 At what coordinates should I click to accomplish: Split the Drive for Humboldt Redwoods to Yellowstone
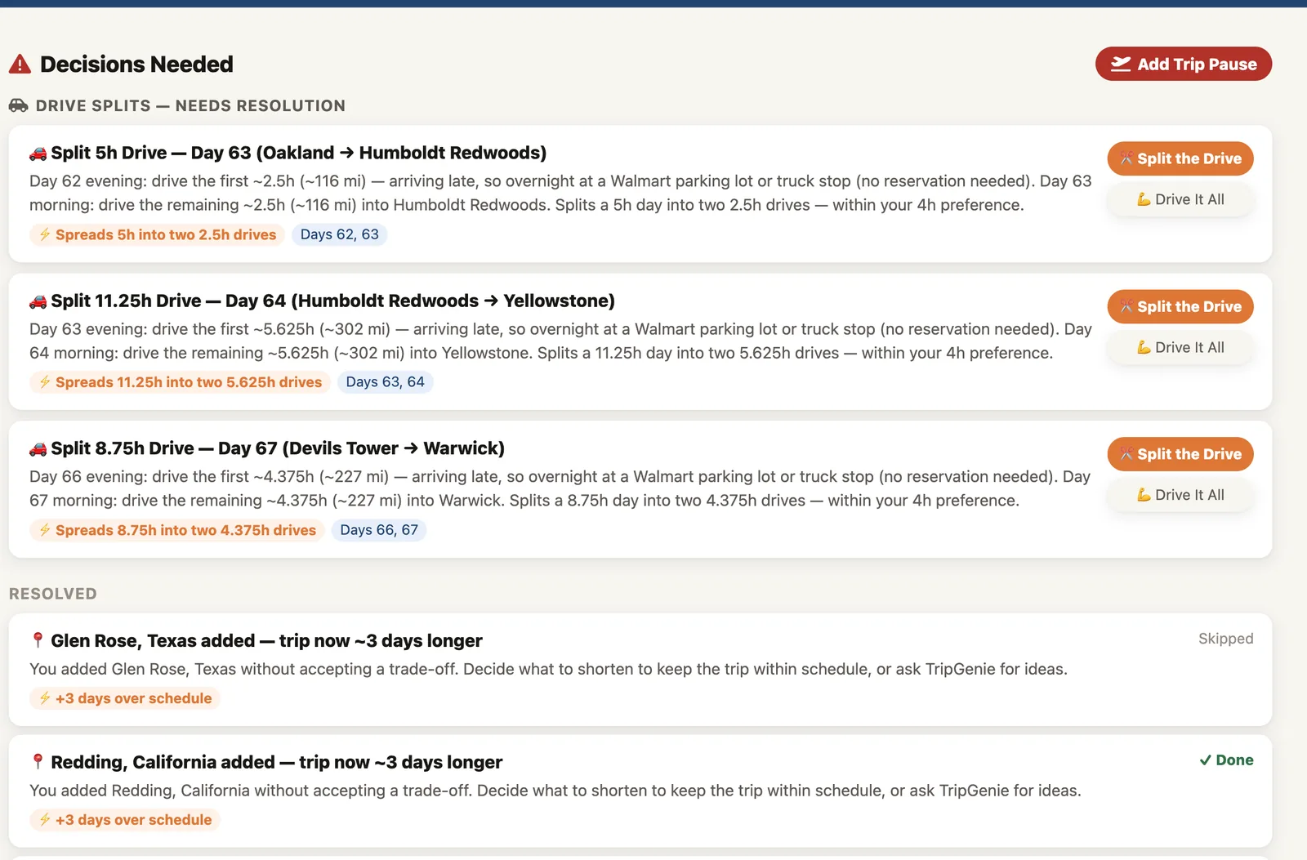pos(1180,306)
